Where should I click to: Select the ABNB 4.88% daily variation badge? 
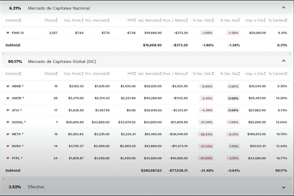233,86
